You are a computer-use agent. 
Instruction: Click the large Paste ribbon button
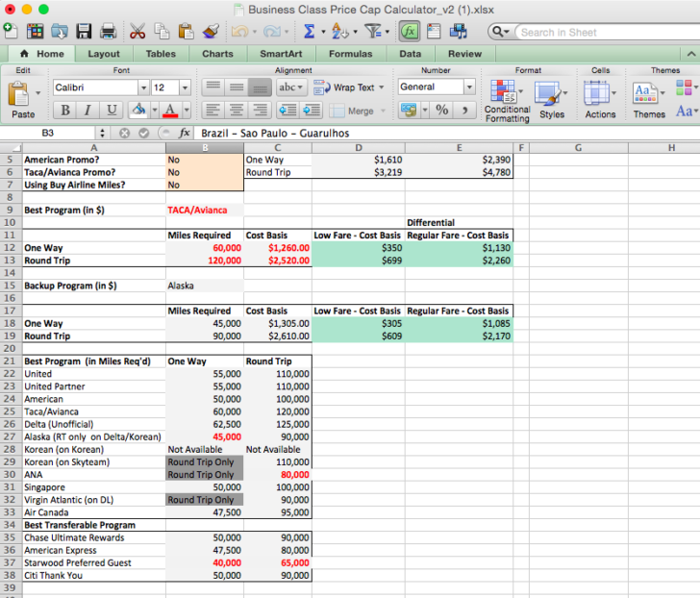[x=19, y=100]
